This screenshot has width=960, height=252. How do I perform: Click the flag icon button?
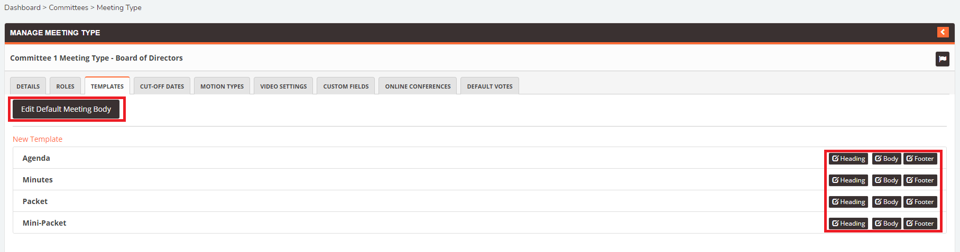point(942,59)
